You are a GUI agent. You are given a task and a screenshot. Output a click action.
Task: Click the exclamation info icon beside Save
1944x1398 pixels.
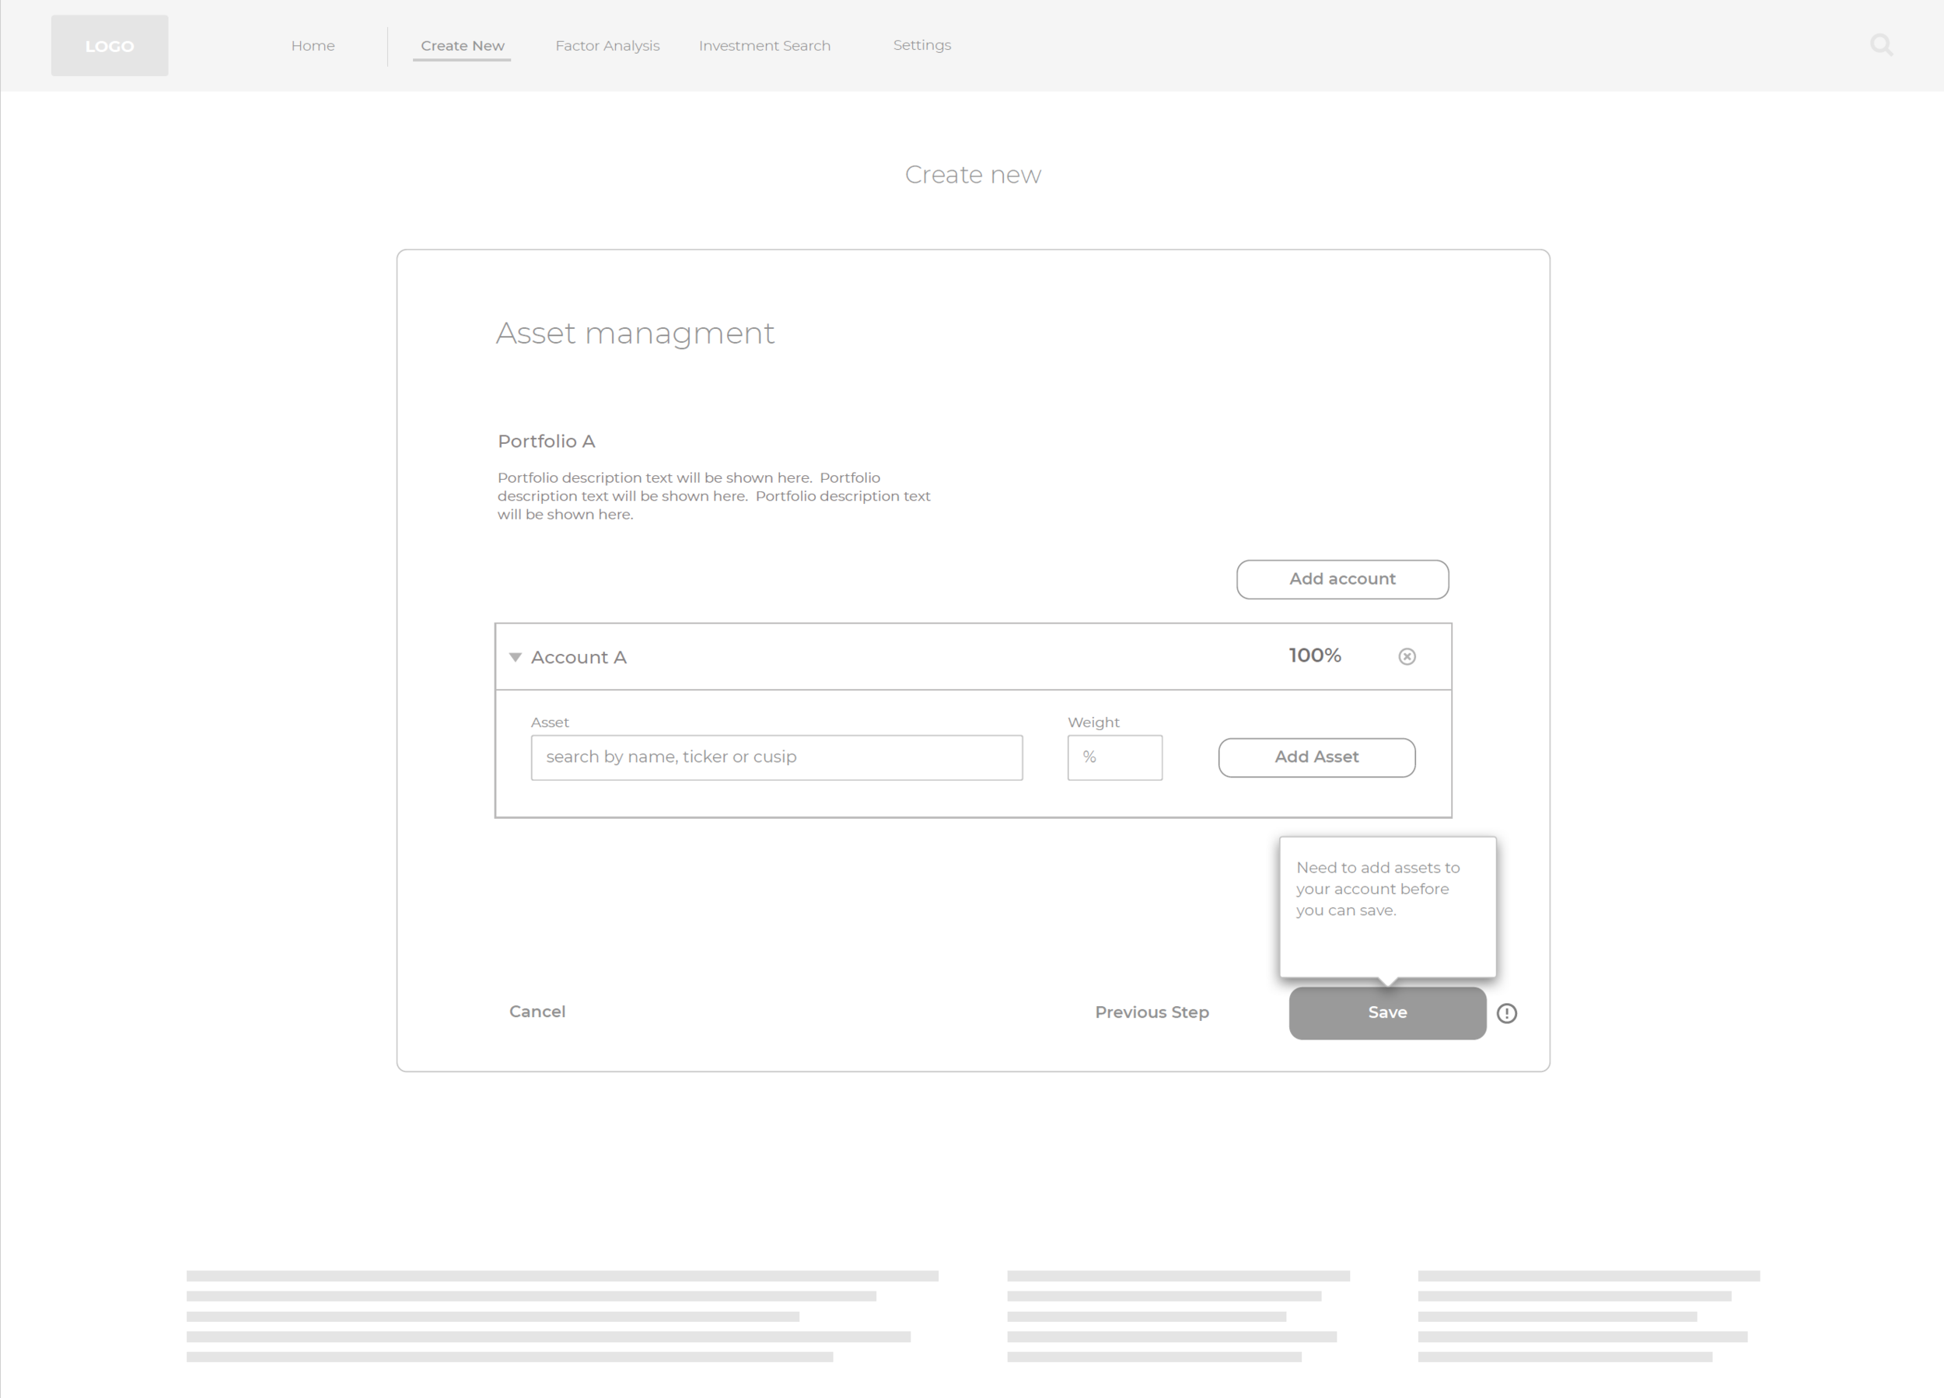pos(1506,1013)
